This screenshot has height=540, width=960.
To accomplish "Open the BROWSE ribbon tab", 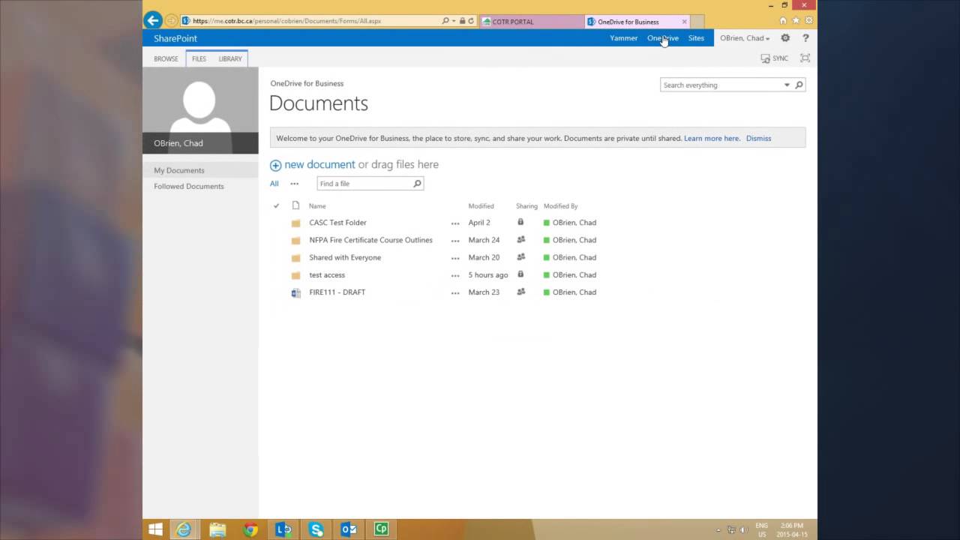I will tap(166, 58).
